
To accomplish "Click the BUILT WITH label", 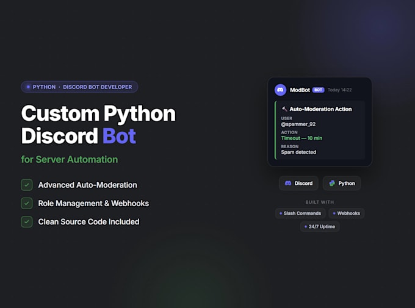I will tap(319, 202).
